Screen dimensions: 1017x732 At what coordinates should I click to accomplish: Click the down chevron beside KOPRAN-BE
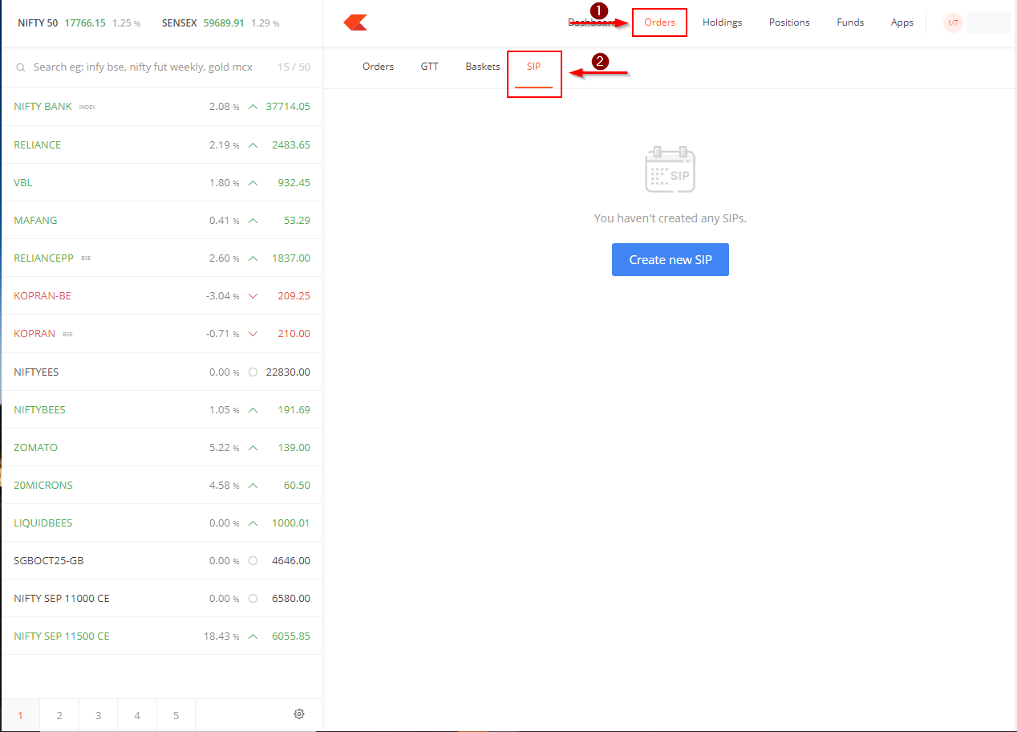[x=253, y=296]
